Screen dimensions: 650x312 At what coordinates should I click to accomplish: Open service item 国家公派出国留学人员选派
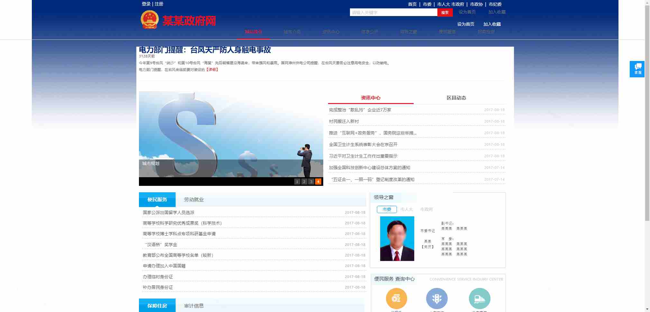(x=169, y=212)
